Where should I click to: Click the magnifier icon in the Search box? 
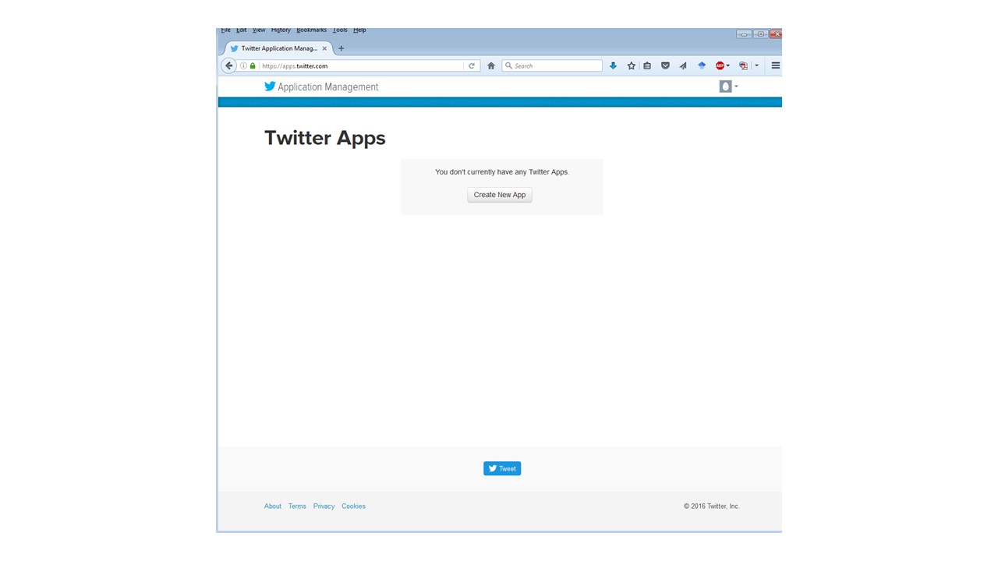tap(509, 66)
